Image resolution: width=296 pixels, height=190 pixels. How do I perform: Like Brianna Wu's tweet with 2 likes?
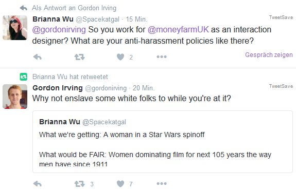(120, 57)
